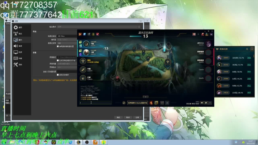
Task: Click the OK button in OBS settings
Action: pos(119,117)
